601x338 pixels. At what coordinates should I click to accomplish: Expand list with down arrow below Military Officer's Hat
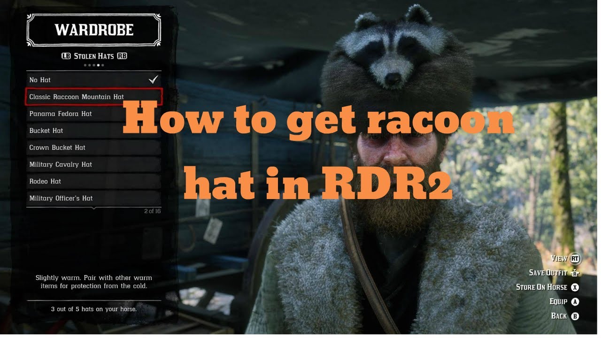[x=94, y=207]
